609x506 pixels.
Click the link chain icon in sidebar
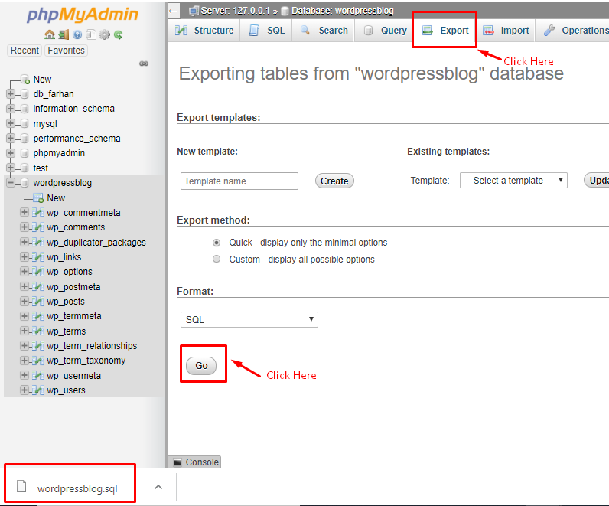[x=144, y=64]
